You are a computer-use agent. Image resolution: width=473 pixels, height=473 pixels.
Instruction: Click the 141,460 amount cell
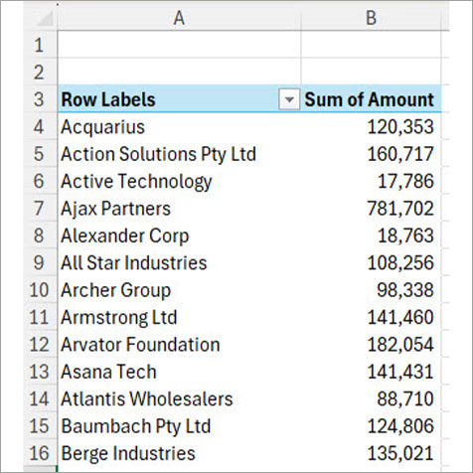coord(372,317)
